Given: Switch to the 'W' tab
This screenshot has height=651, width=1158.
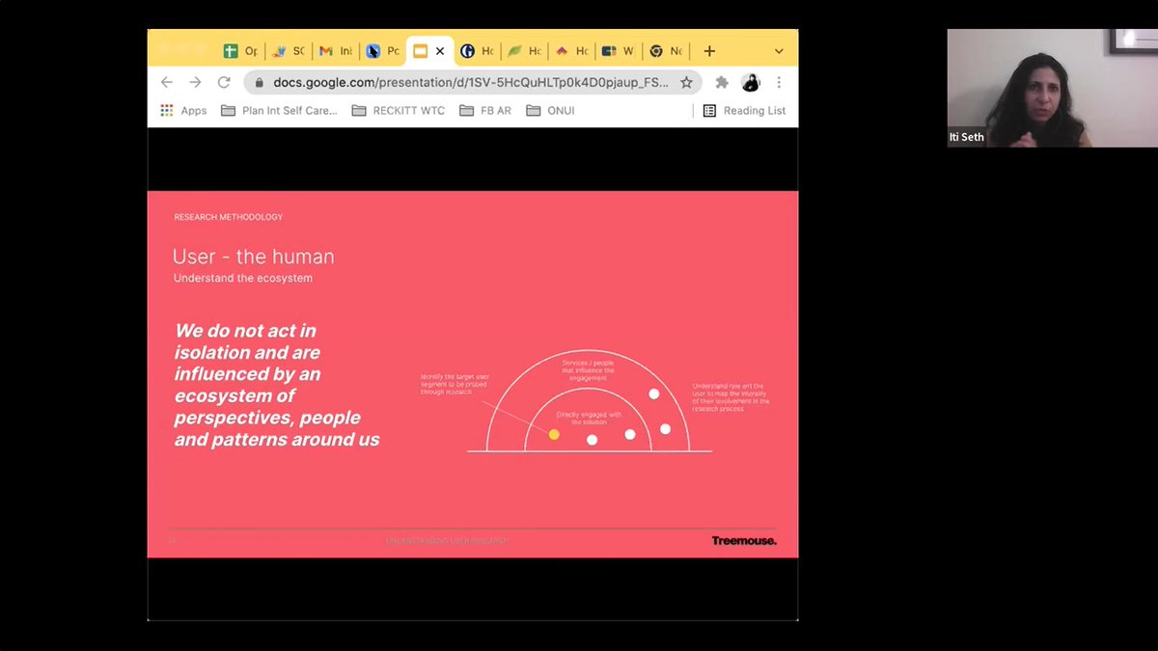Looking at the screenshot, I should click(x=618, y=51).
